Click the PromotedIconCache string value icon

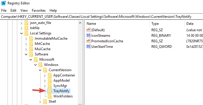pyautogui.click(x=88, y=41)
